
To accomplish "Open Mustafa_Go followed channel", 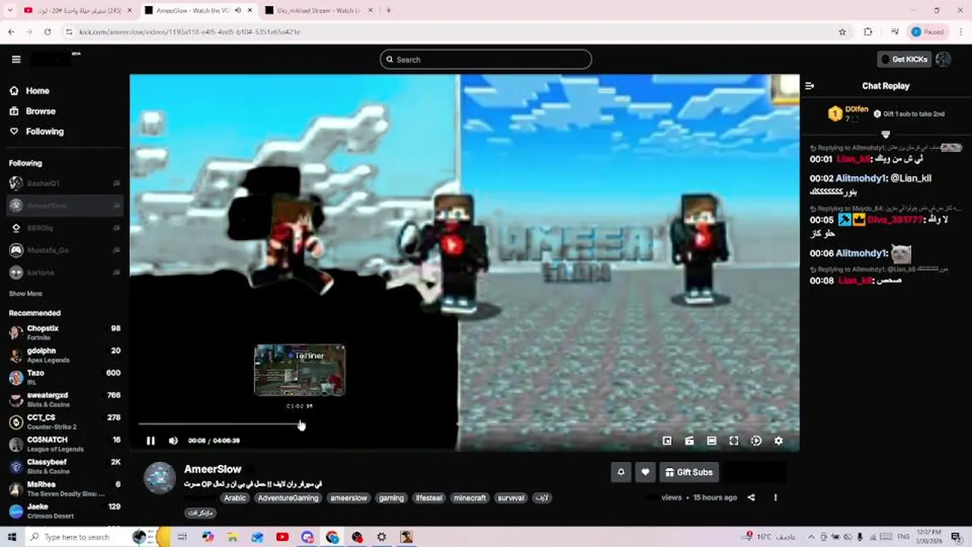I will pos(65,250).
